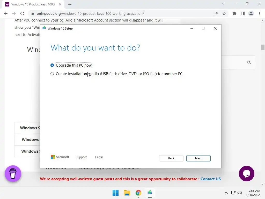Click page vertical scrollbar thumb

pos(263,47)
